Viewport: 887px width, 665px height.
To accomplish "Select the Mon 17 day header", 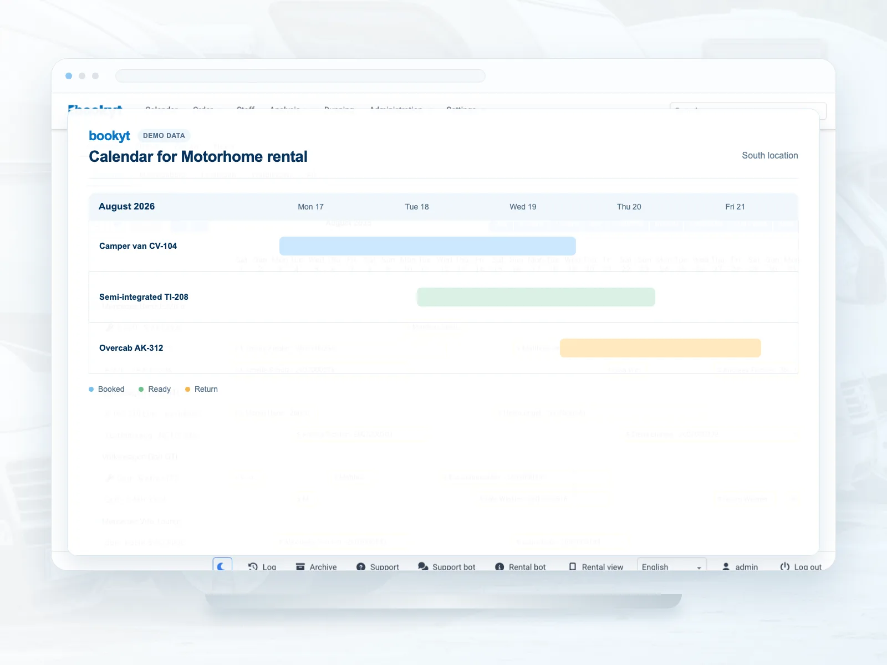I will [310, 207].
